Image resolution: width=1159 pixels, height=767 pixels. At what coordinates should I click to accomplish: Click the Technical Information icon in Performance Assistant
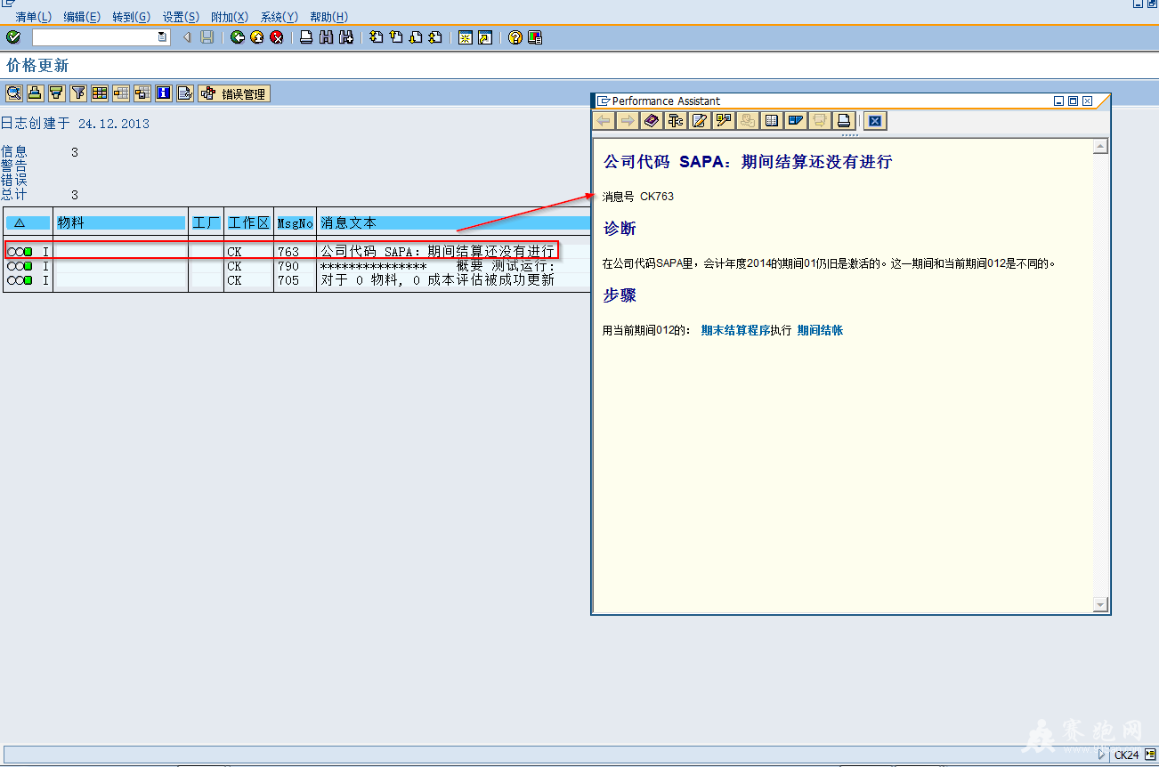pyautogui.click(x=676, y=121)
